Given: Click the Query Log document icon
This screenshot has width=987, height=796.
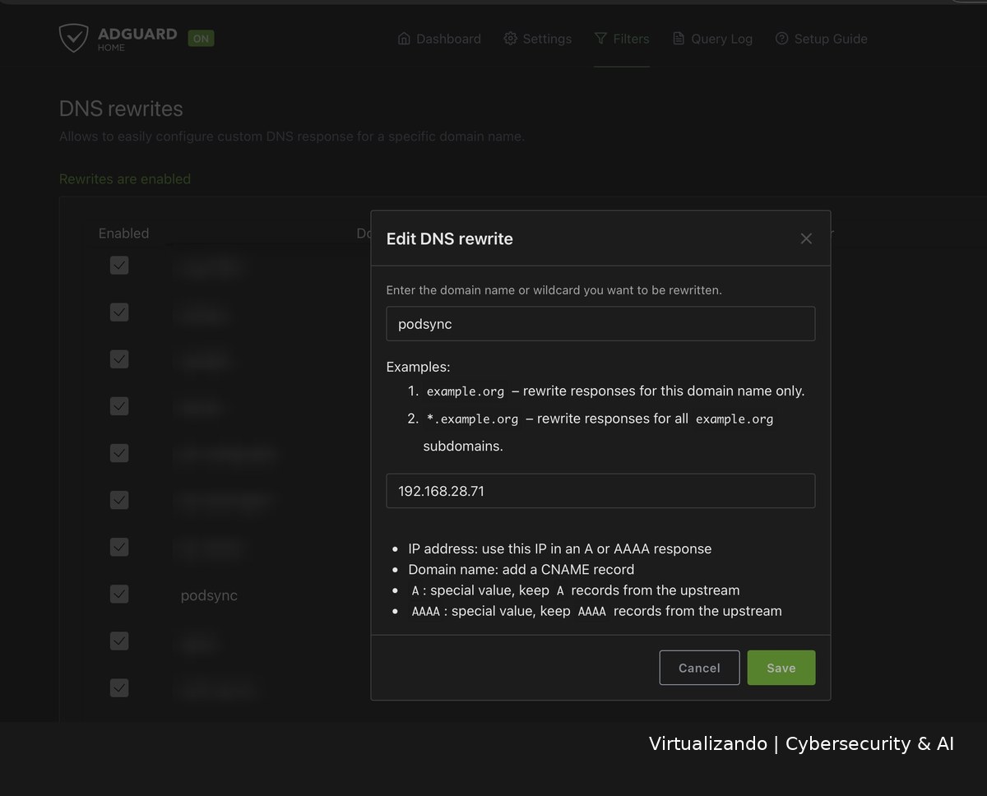Looking at the screenshot, I should pos(679,39).
